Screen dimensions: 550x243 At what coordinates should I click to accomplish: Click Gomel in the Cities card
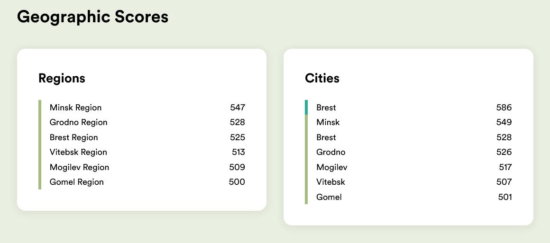tap(329, 197)
